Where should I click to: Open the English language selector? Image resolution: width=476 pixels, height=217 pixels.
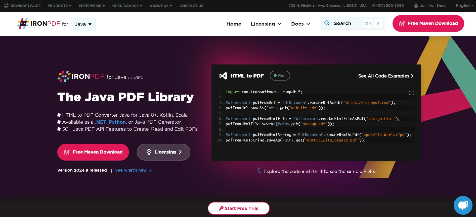[464, 6]
